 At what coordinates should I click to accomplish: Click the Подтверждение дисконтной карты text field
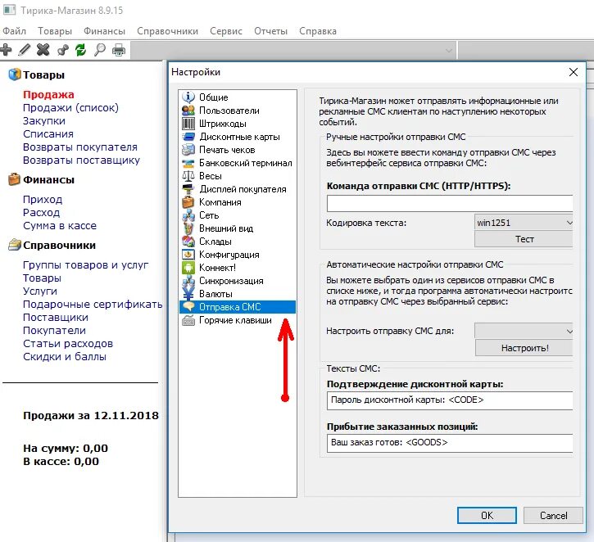coord(450,400)
